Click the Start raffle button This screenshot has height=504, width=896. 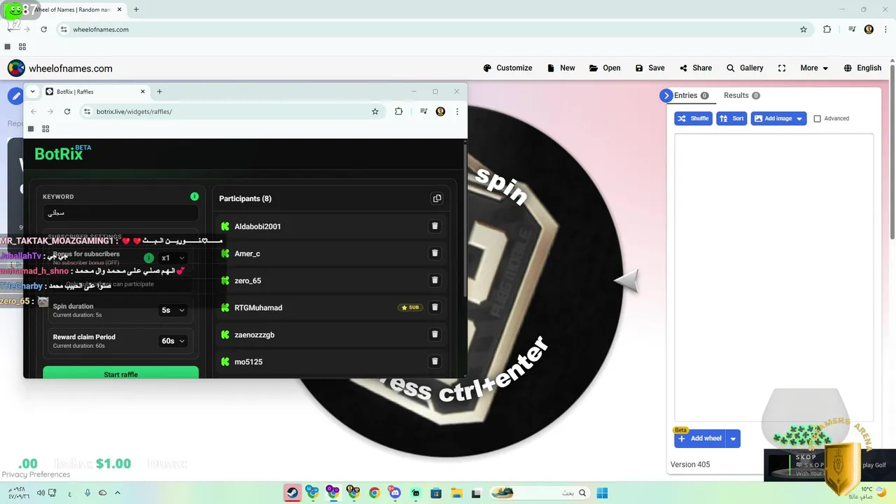(x=120, y=374)
